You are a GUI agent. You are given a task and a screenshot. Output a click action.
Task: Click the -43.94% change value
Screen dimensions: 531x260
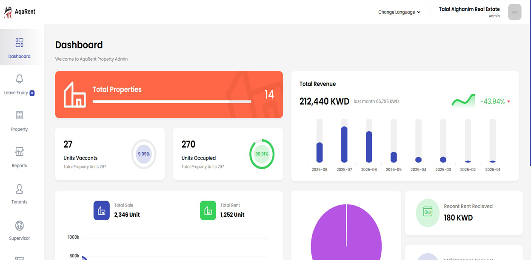point(492,101)
